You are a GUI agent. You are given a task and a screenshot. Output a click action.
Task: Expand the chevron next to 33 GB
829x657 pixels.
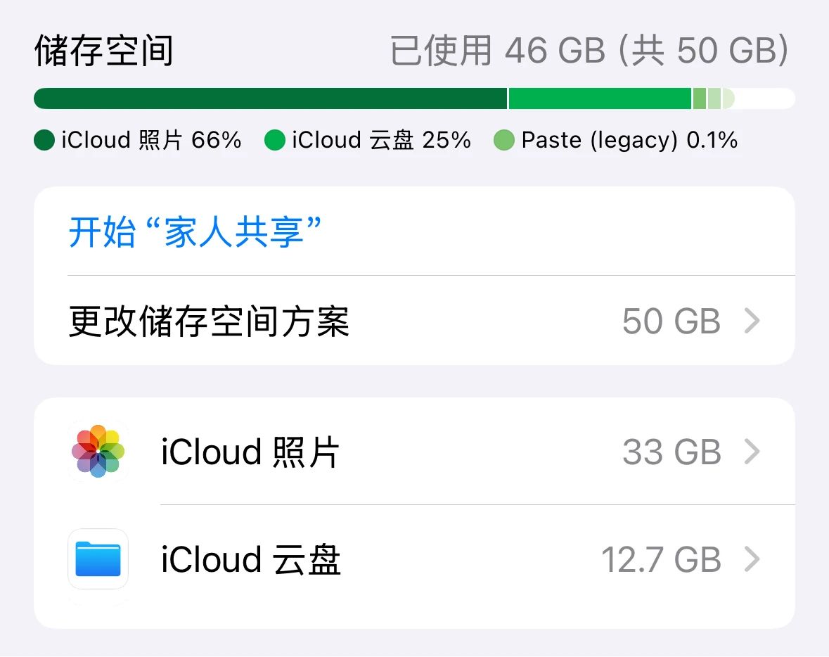point(752,452)
